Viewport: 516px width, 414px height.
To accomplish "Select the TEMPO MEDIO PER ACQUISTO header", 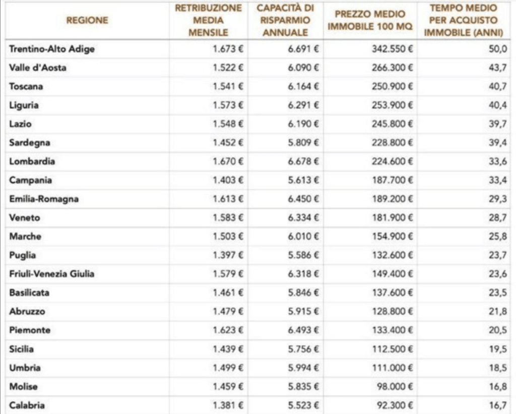I will 464,21.
